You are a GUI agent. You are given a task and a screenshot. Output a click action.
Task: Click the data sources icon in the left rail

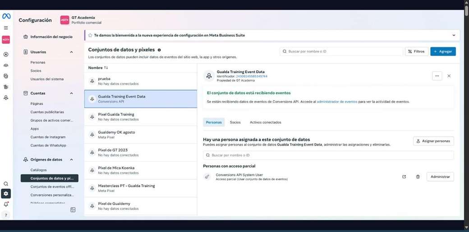click(x=6, y=98)
